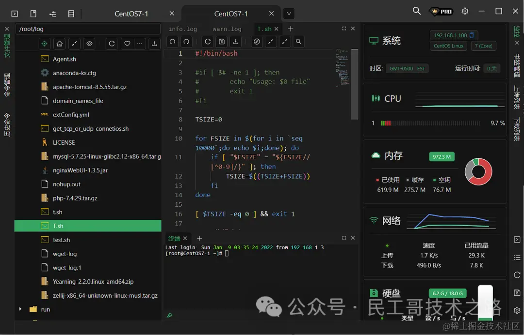Click the list icon on the right sidebar

(x=517, y=258)
